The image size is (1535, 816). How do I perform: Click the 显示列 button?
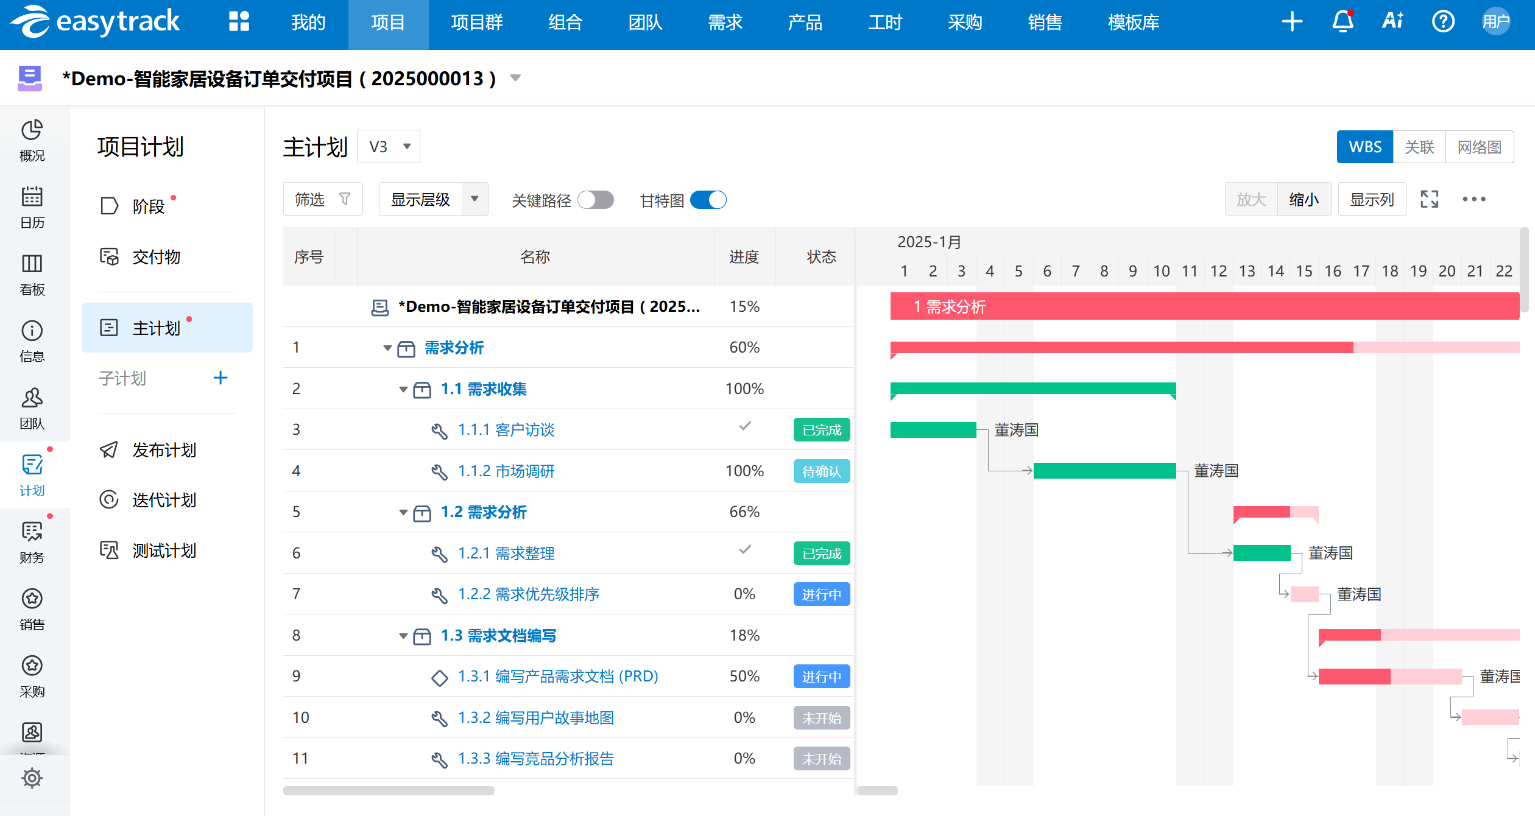(1372, 199)
